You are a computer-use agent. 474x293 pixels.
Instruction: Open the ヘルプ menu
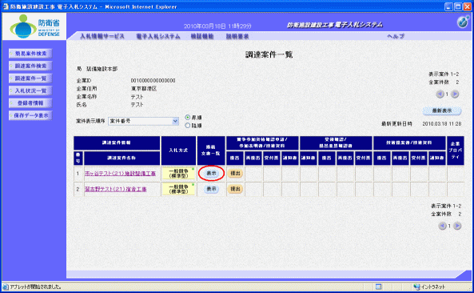point(396,36)
